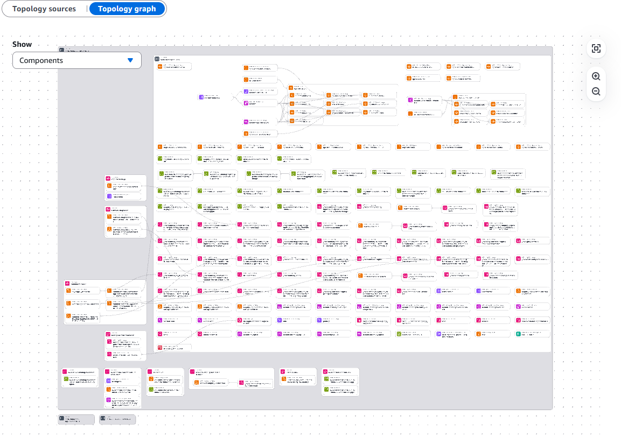Click the fit-to-screen icon
This screenshot has width=621, height=437.
(596, 49)
